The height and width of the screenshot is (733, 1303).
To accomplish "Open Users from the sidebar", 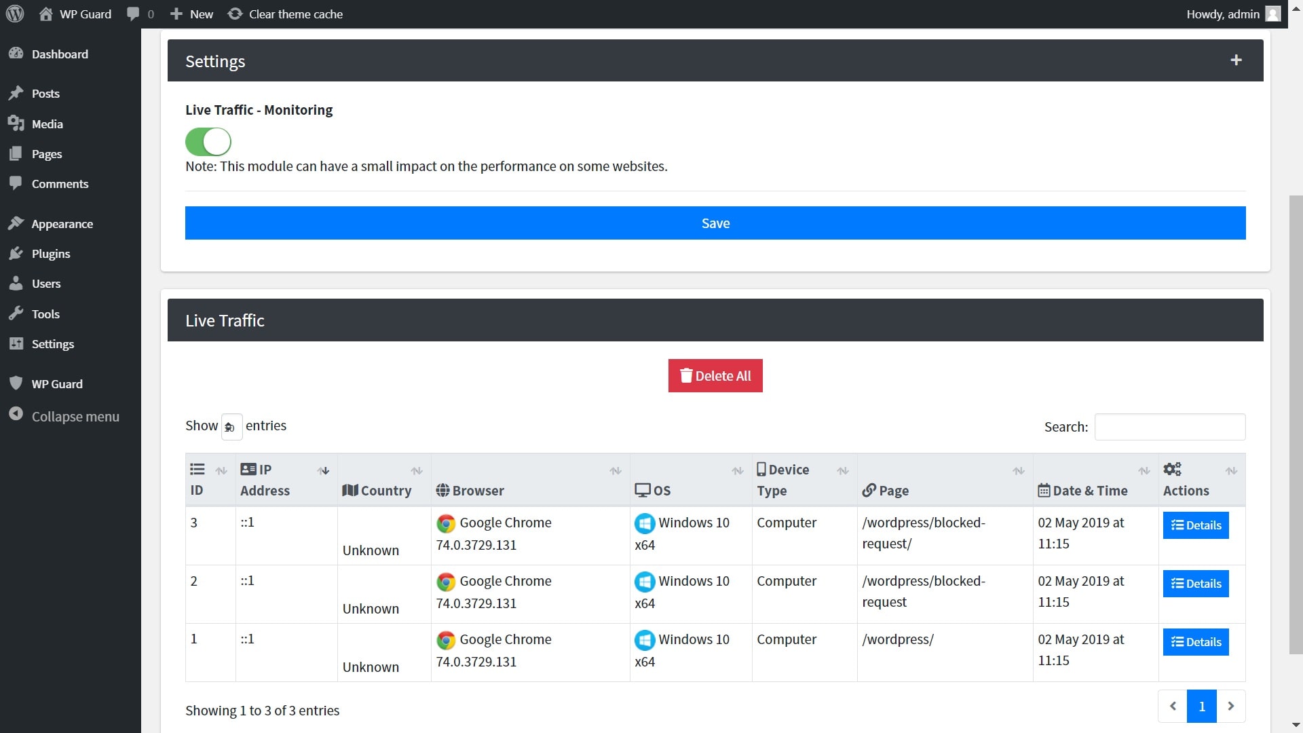I will click(x=46, y=283).
